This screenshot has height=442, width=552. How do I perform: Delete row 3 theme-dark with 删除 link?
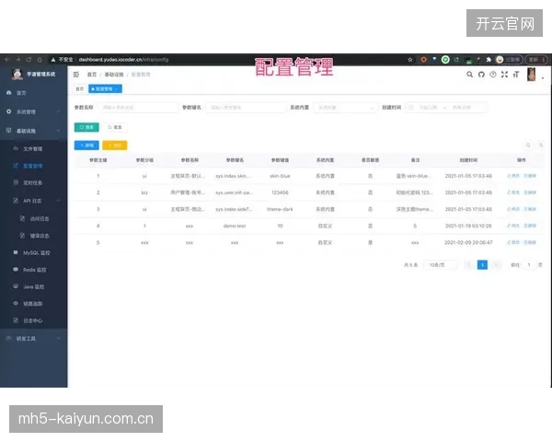530,209
